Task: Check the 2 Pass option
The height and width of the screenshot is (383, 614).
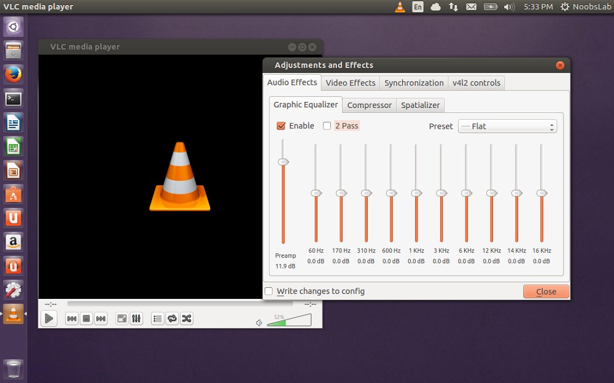Action: pyautogui.click(x=327, y=126)
